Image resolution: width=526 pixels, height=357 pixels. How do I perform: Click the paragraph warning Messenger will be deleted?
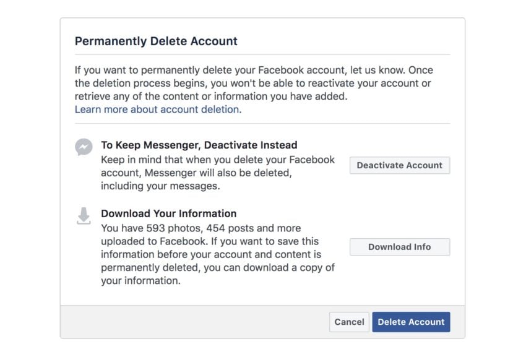(218, 173)
